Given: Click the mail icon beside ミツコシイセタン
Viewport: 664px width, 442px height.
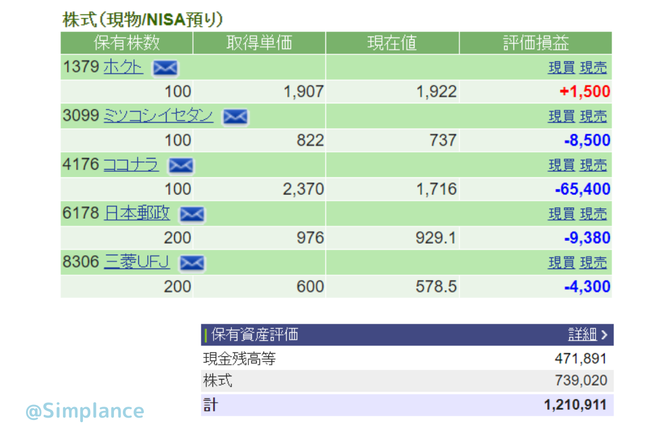Looking at the screenshot, I should [235, 117].
